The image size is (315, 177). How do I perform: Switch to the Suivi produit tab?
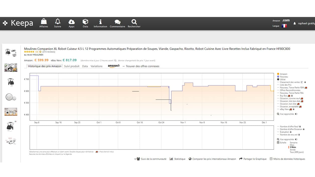pos(71,66)
